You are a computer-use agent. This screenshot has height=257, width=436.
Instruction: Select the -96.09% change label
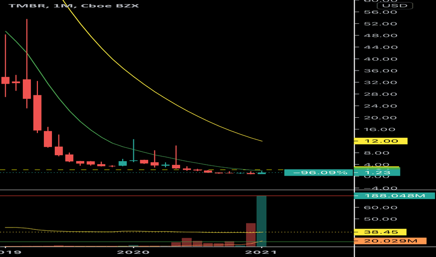[319, 172]
